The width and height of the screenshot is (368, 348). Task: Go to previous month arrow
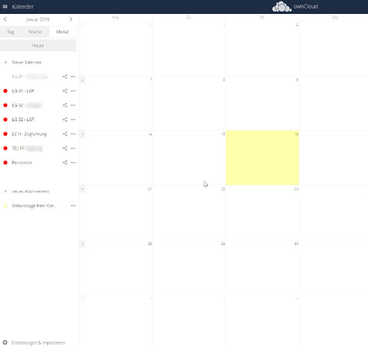[6, 19]
